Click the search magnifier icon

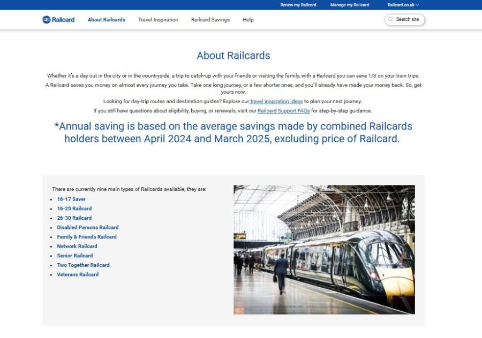390,19
